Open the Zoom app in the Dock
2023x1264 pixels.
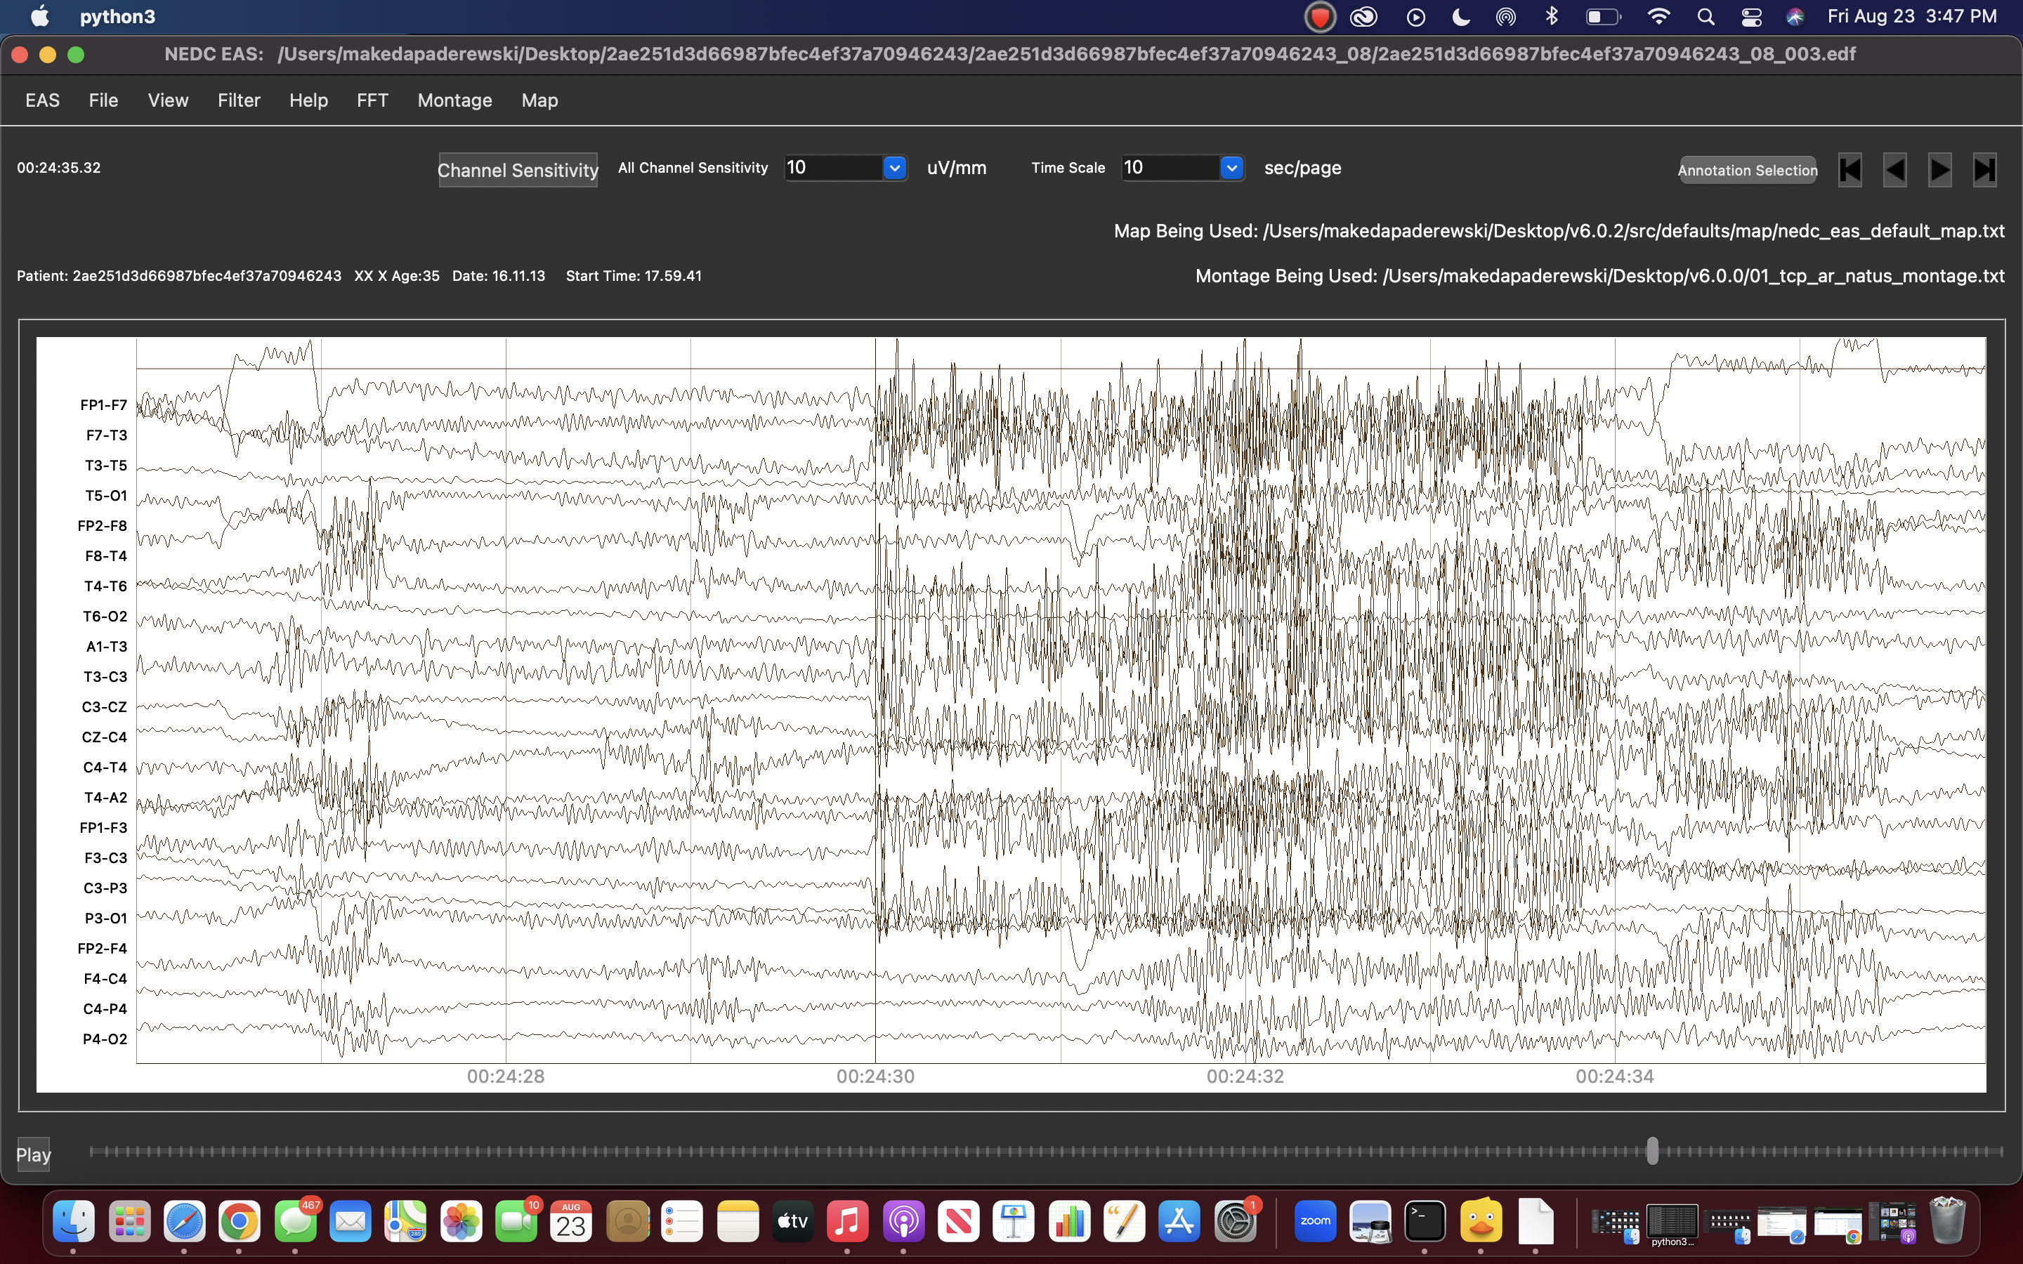click(x=1315, y=1221)
